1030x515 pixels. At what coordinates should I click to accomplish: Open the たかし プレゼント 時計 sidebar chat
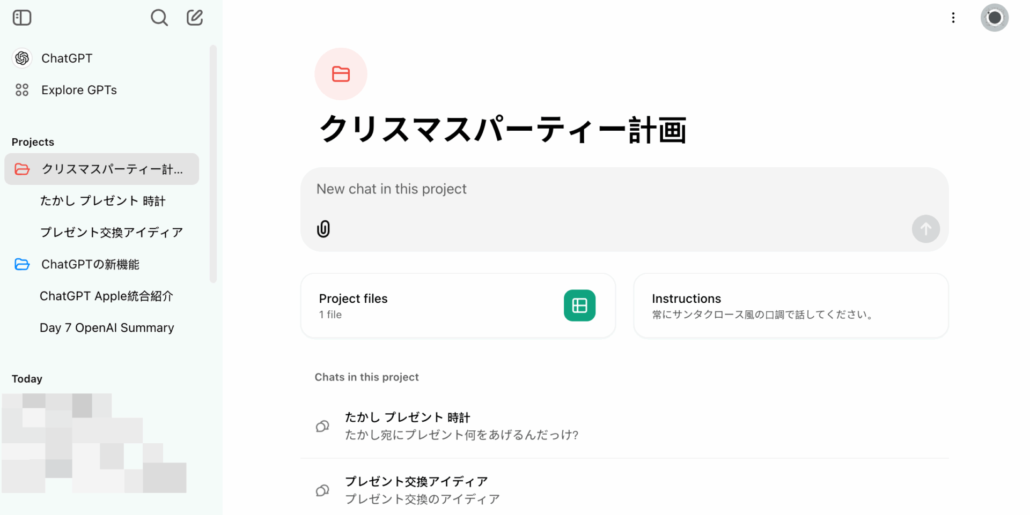[x=102, y=201]
